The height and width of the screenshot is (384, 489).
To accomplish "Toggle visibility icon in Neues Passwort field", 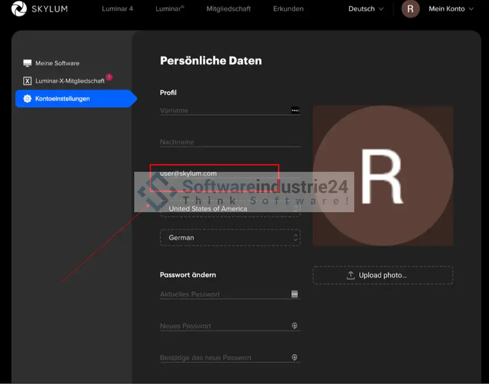I will pyautogui.click(x=295, y=326).
